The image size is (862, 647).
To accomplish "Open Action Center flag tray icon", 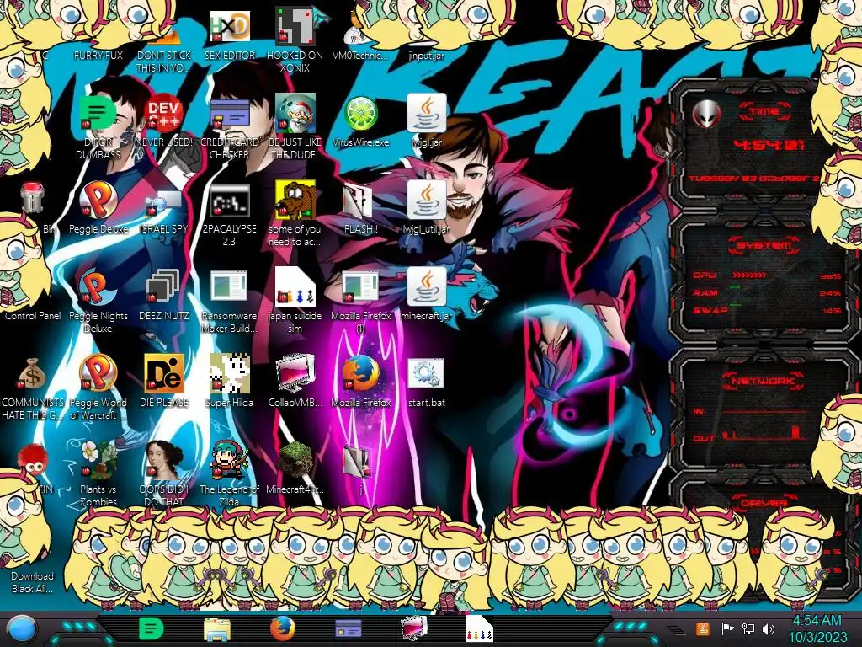I will pos(727,628).
